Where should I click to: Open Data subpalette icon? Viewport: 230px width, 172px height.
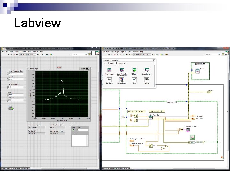[134, 80]
